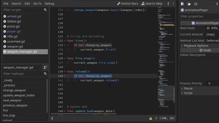The image size is (219, 123).
Task: Open player.gd script
Action: tap(14, 31)
